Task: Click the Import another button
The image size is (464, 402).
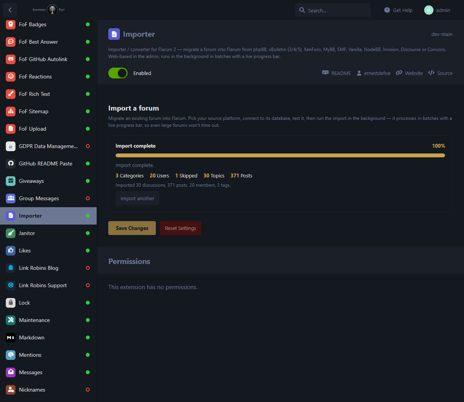Action: pyautogui.click(x=137, y=198)
